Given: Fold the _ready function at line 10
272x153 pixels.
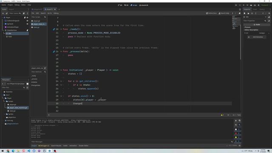Looking at the screenshot, I should coord(61,29).
